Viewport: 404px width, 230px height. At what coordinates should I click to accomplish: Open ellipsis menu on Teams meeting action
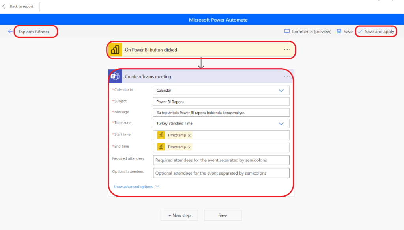point(287,76)
